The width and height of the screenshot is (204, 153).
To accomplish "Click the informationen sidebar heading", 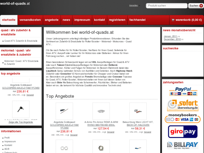I will (11, 131).
